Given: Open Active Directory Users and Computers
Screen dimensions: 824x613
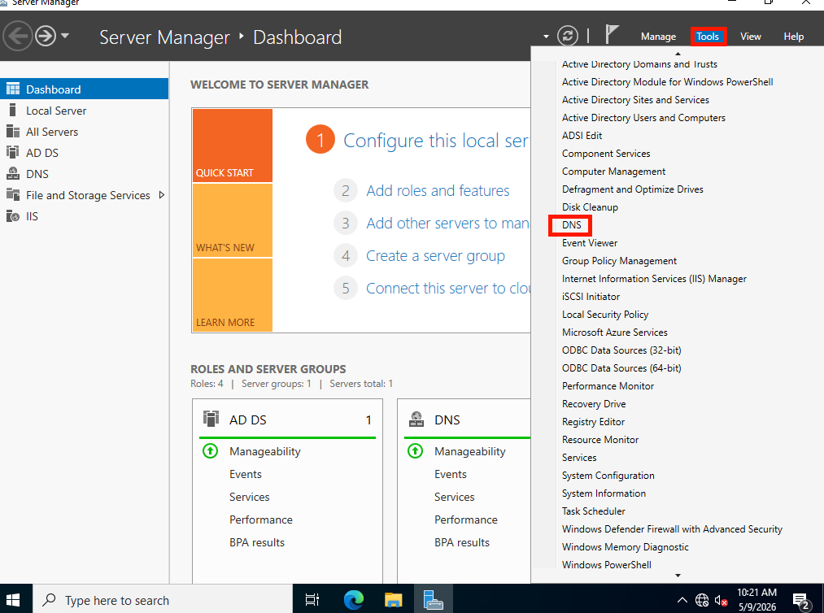Looking at the screenshot, I should 643,118.
